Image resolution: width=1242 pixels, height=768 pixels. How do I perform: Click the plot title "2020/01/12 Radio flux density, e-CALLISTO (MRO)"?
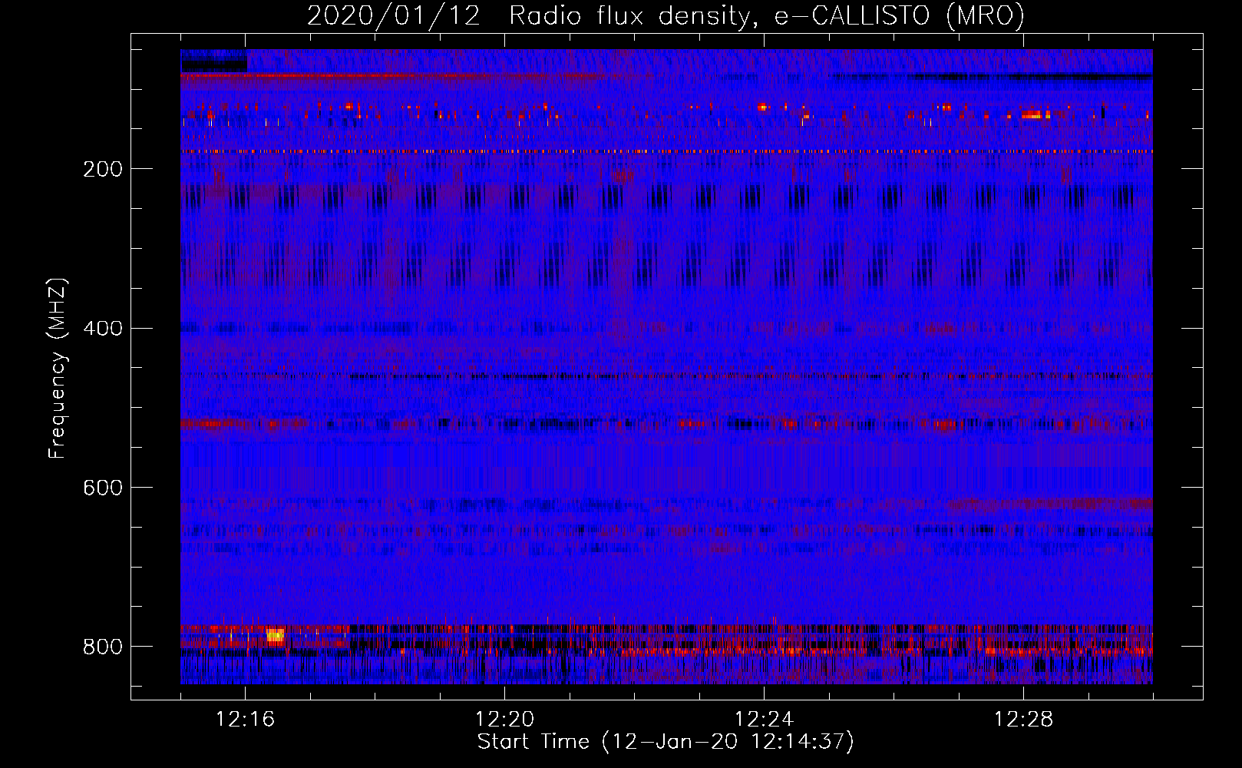tap(666, 15)
